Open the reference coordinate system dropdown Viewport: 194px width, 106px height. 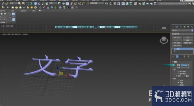[53, 3]
